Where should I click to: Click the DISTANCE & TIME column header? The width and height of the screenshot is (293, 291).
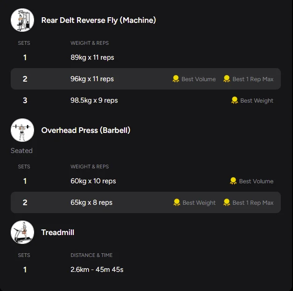pos(91,255)
